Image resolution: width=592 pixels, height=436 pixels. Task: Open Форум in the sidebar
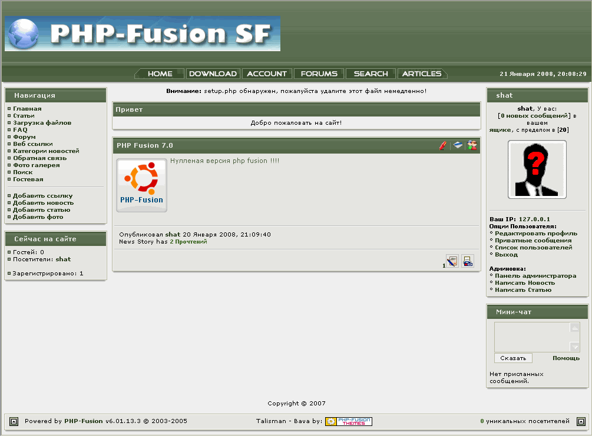24,137
